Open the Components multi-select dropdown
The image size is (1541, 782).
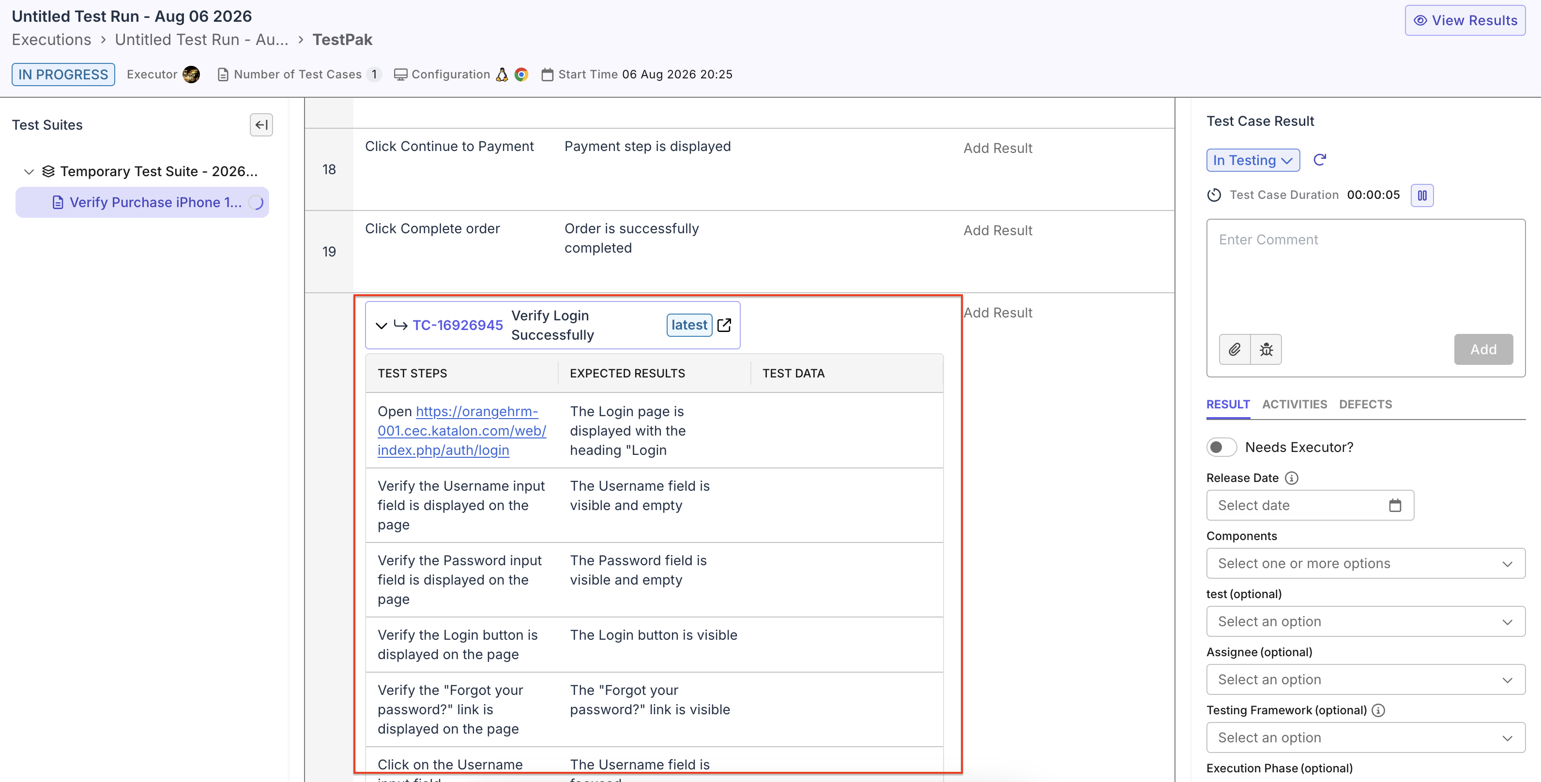1365,563
